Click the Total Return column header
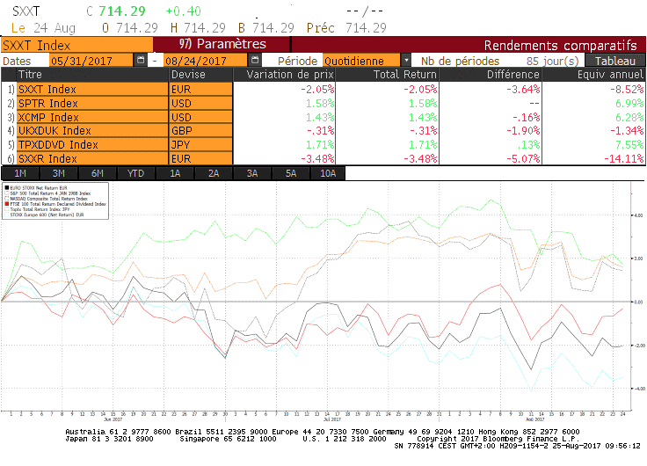This screenshot has height=466, width=647. (388, 75)
